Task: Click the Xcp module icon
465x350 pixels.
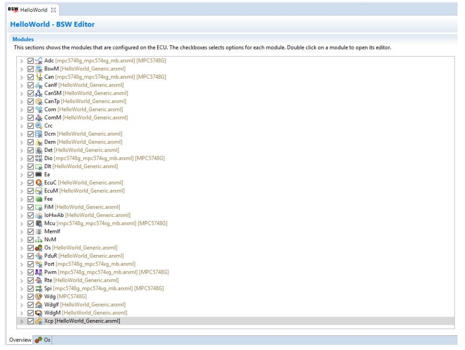Action: coord(39,321)
